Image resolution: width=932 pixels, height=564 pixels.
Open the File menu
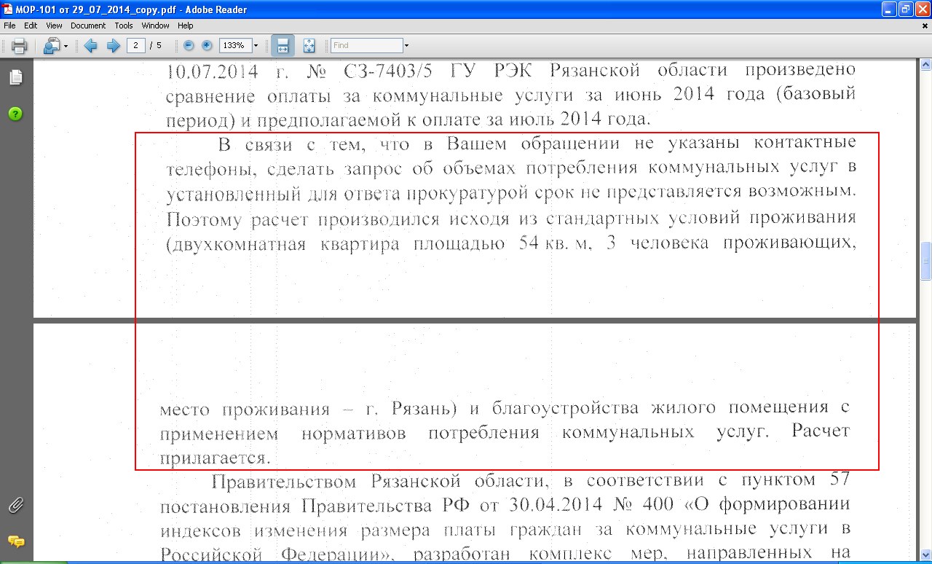point(9,26)
